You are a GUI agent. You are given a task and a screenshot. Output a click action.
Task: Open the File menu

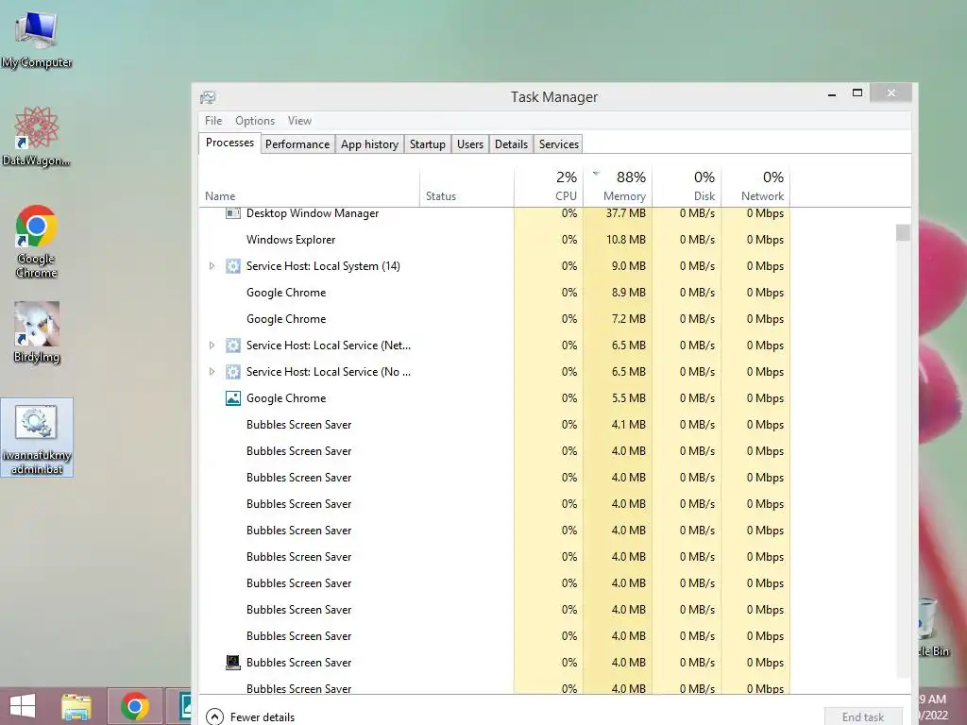[213, 121]
